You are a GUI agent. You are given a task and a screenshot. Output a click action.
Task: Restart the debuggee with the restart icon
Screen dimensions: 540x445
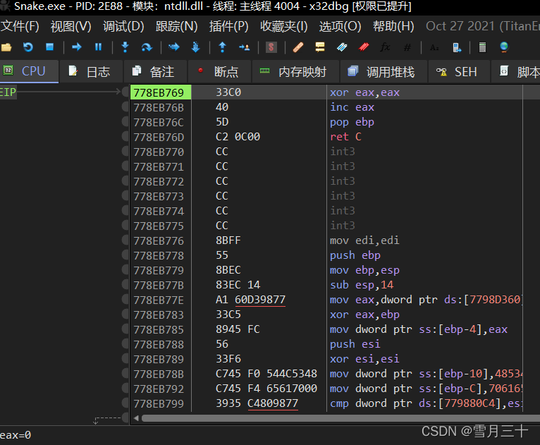tap(28, 47)
